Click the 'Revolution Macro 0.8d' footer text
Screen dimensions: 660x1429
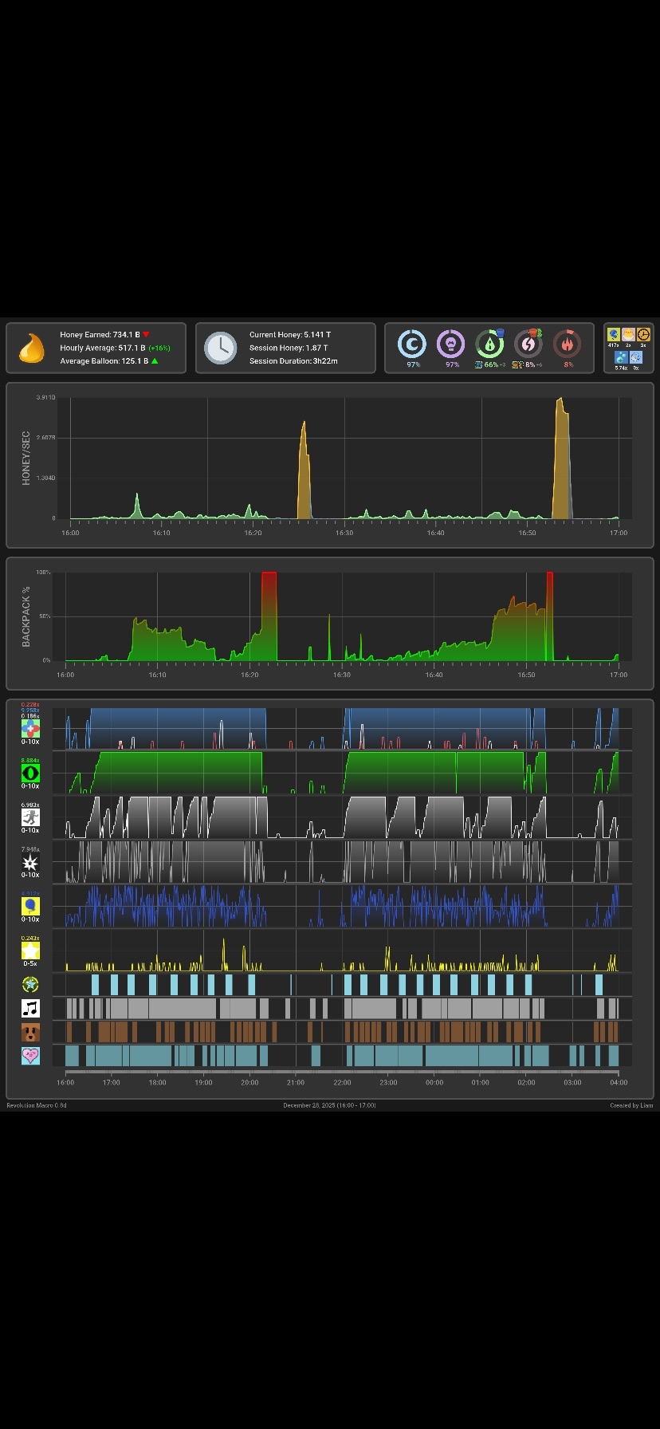pos(37,1105)
